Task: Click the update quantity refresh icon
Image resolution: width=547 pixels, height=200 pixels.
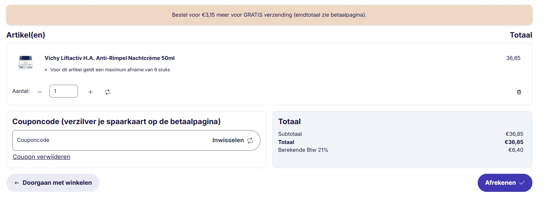Action: [x=107, y=92]
